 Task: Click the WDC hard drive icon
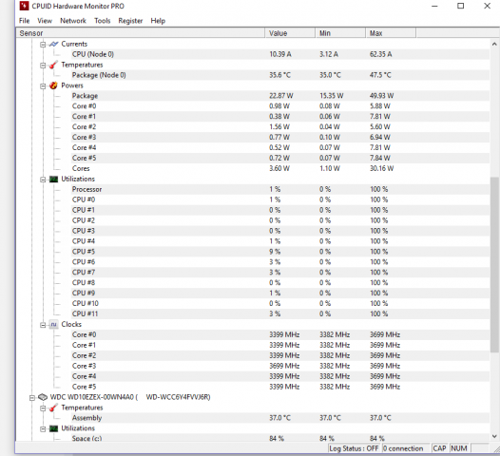(x=43, y=397)
